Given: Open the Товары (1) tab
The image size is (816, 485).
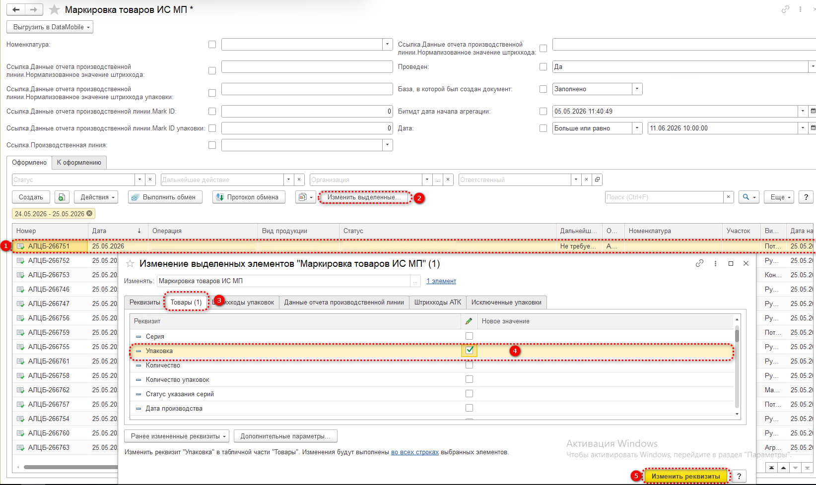Looking at the screenshot, I should 186,302.
